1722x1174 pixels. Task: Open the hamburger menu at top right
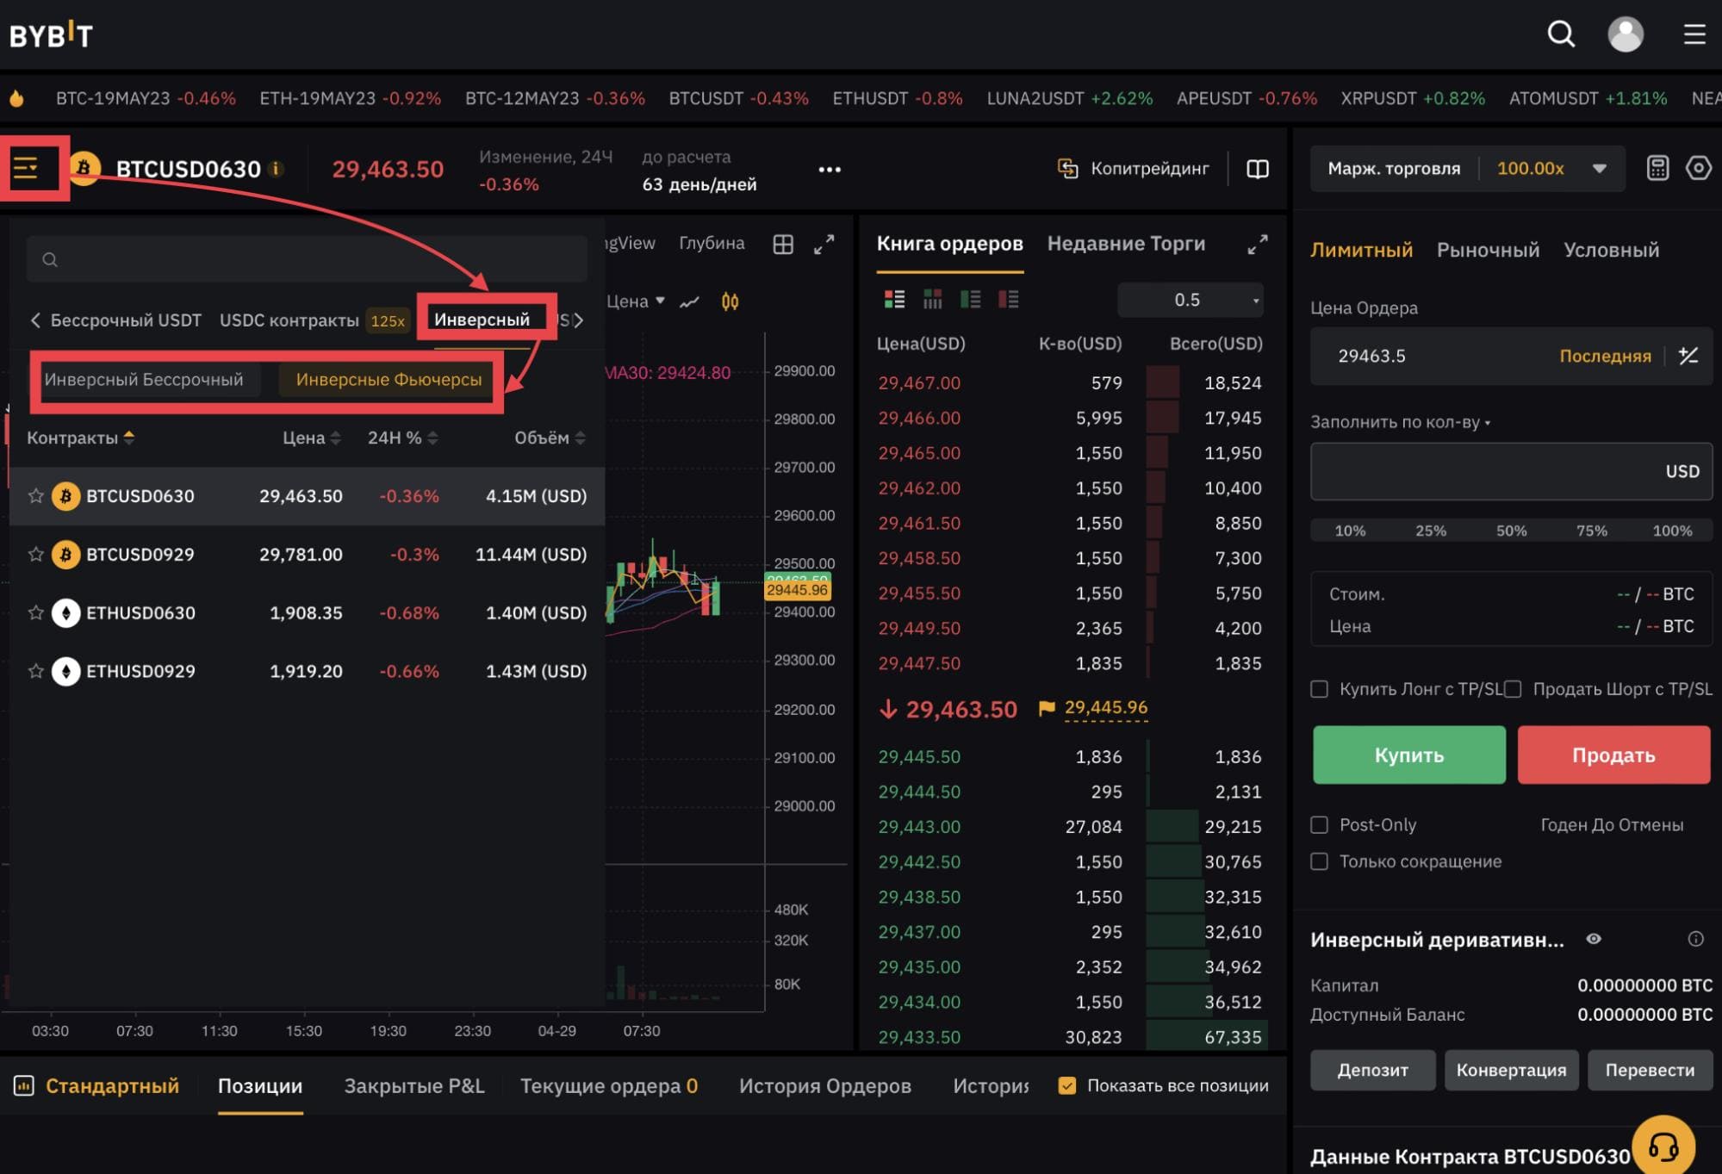pyautogui.click(x=1694, y=34)
